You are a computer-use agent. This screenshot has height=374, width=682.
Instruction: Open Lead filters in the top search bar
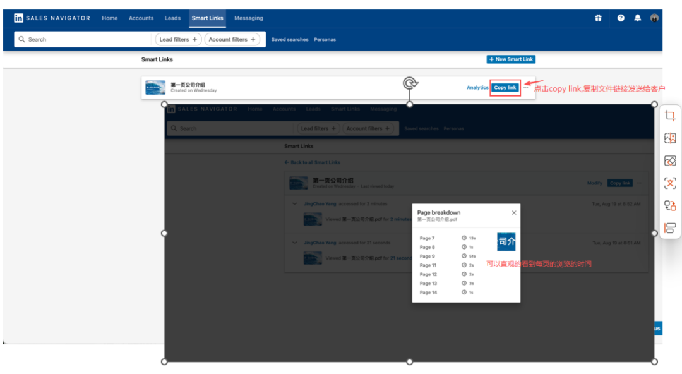tap(178, 39)
